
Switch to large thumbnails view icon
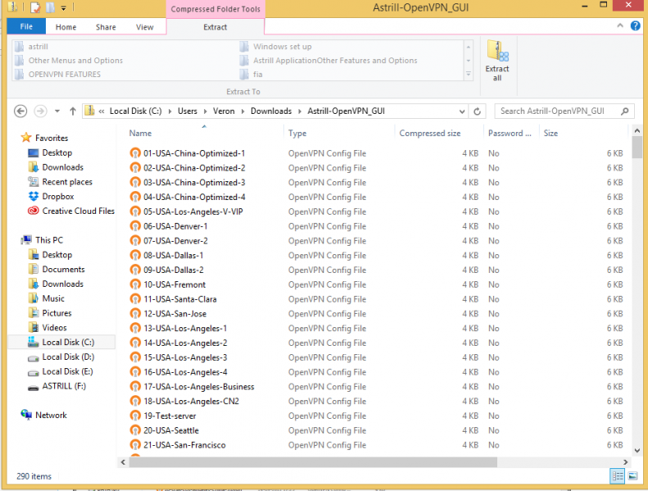[632, 476]
